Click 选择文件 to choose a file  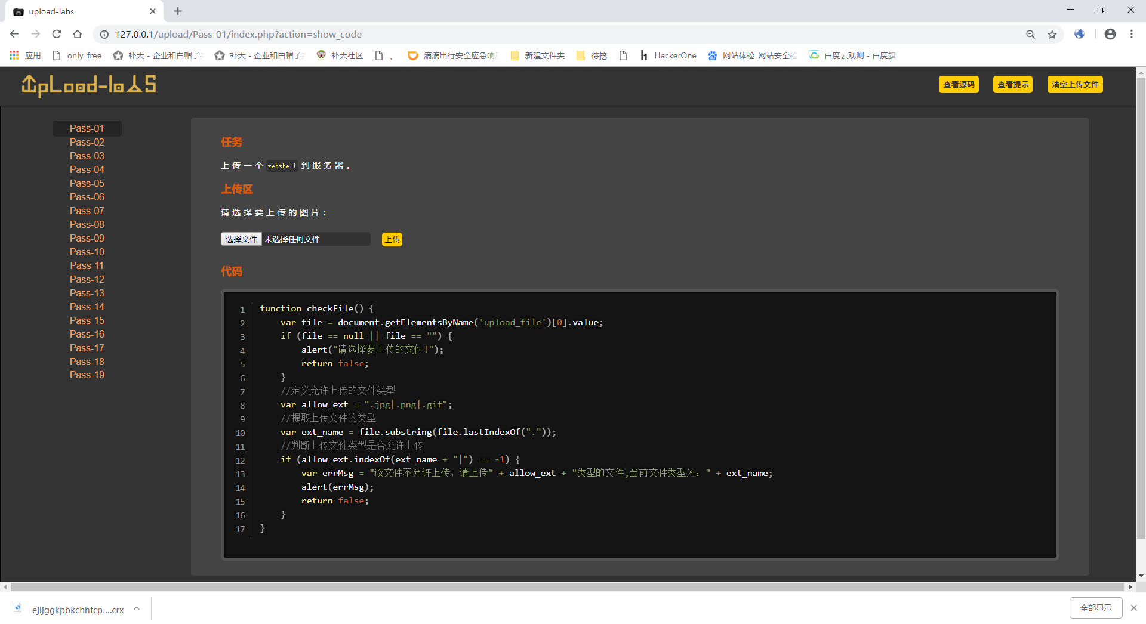click(x=241, y=239)
